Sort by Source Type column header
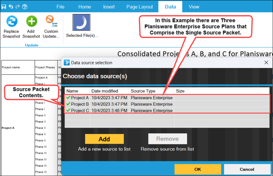The image size is (273, 176). pyautogui.click(x=152, y=91)
